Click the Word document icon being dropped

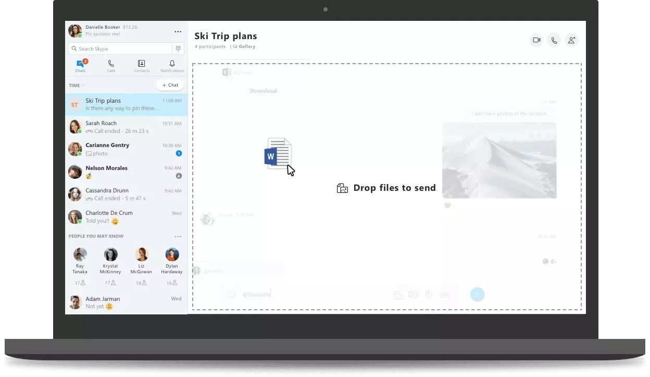(x=278, y=153)
